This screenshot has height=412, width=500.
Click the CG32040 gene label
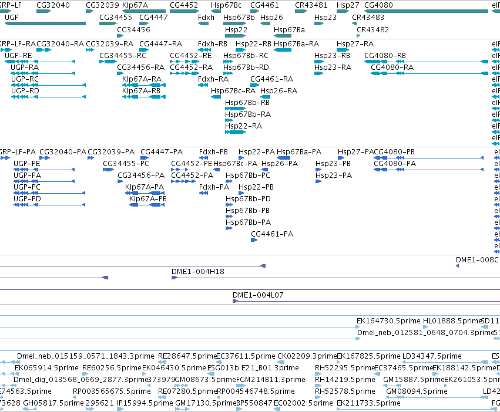[53, 5]
